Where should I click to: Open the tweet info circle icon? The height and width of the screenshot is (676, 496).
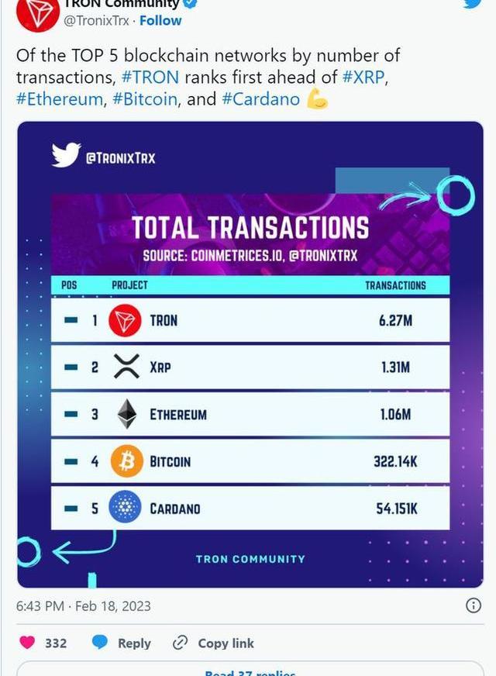[x=474, y=605]
